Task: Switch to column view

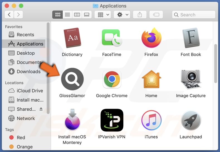Action: (77, 14)
